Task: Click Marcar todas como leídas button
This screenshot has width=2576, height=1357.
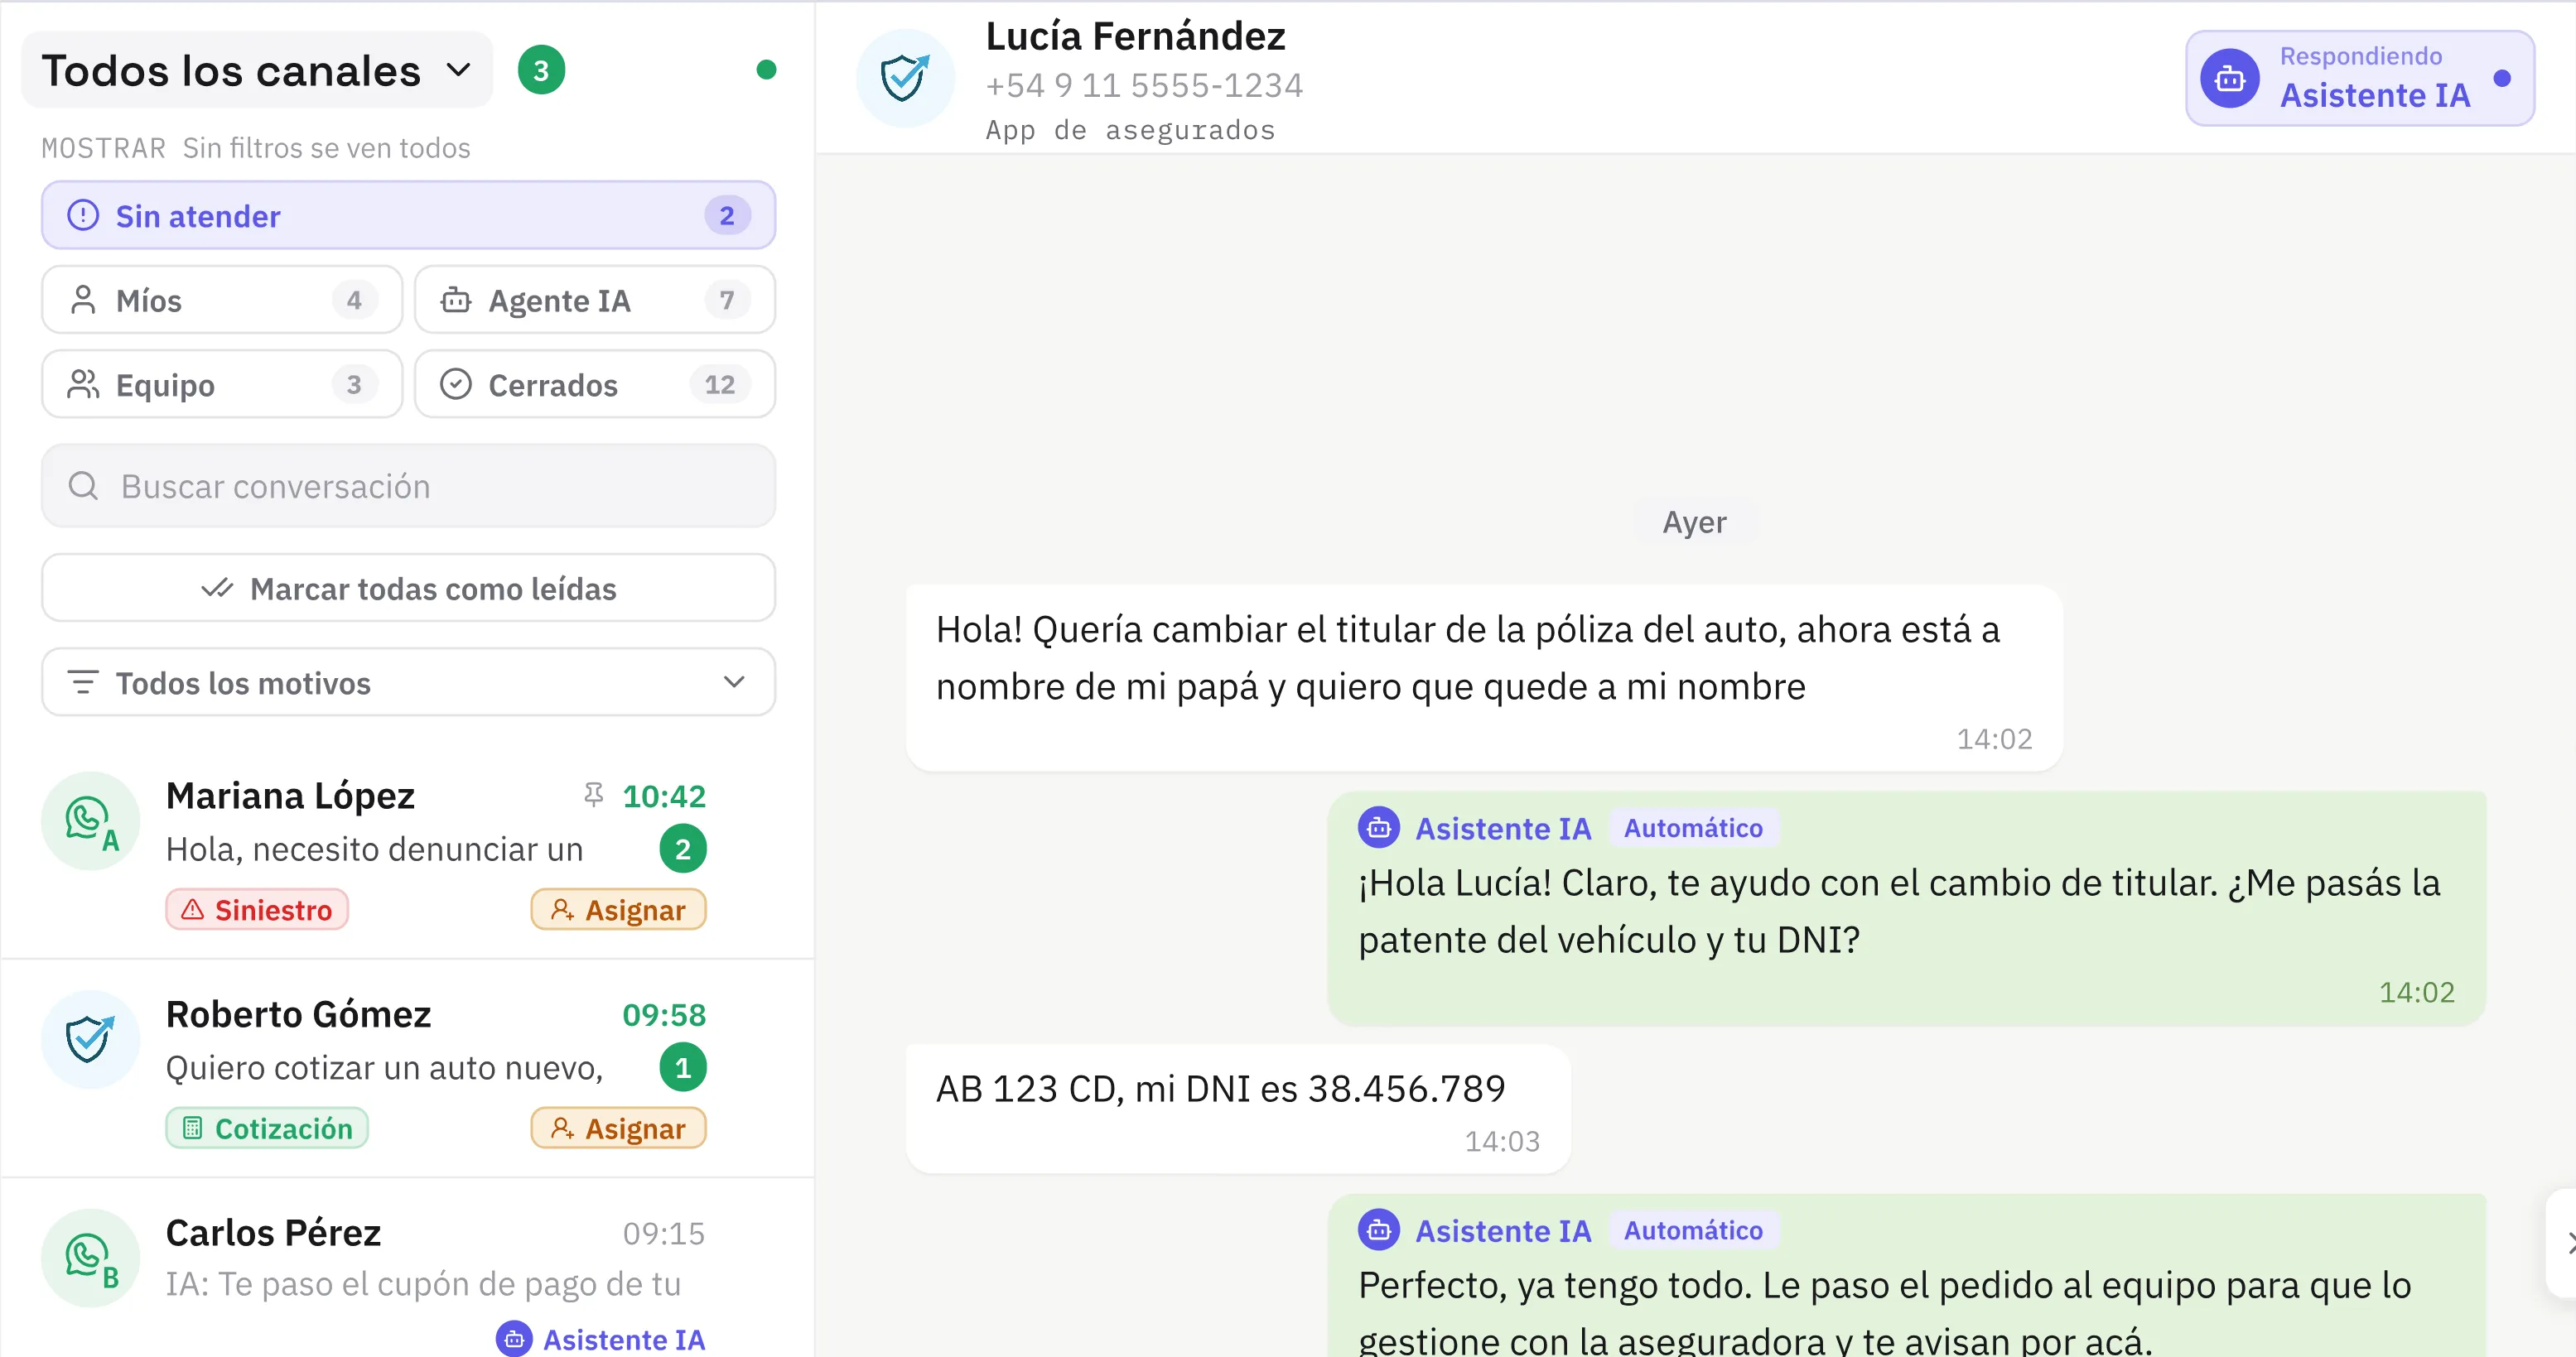Action: pyautogui.click(x=408, y=589)
